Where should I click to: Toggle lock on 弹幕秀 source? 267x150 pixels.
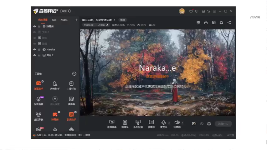pyautogui.click(x=39, y=27)
